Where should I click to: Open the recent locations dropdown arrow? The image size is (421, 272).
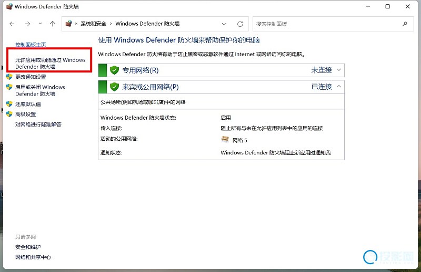tap(40, 24)
